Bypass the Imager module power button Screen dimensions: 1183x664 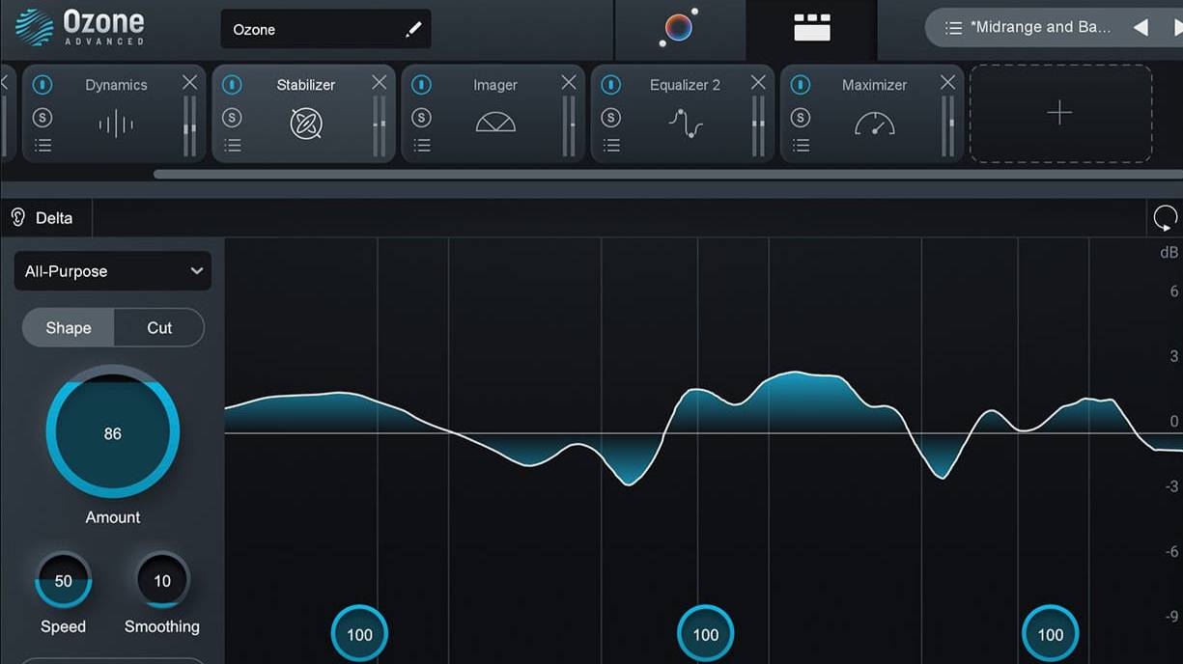click(421, 85)
